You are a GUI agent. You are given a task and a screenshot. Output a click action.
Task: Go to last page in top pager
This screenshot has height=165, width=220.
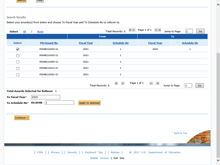(159, 30)
